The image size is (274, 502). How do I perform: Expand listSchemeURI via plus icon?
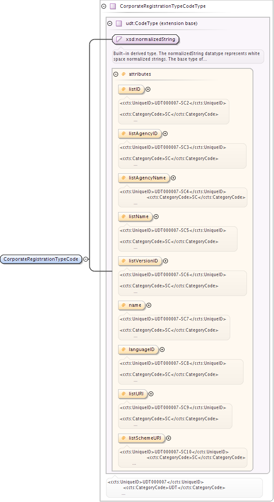168,438
